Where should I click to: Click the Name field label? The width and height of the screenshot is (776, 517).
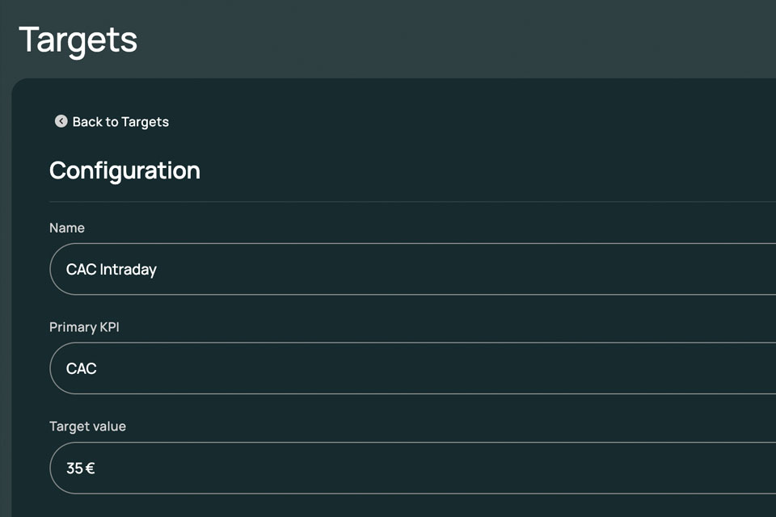pyautogui.click(x=67, y=228)
